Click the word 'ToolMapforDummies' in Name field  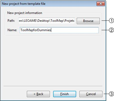pos(36,30)
